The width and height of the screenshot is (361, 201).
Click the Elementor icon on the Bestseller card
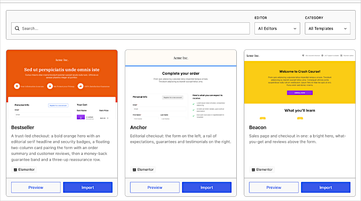[x=15, y=170]
